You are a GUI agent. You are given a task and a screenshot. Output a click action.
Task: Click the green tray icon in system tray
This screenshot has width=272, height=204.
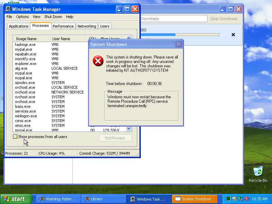[x=228, y=199]
